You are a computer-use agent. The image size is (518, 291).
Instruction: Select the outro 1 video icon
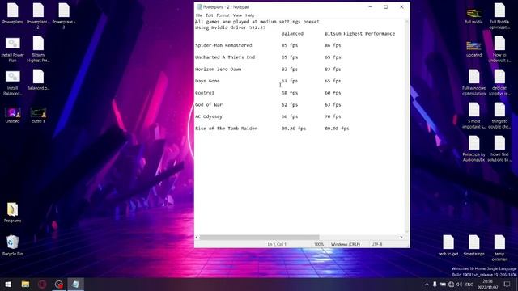coord(38,115)
